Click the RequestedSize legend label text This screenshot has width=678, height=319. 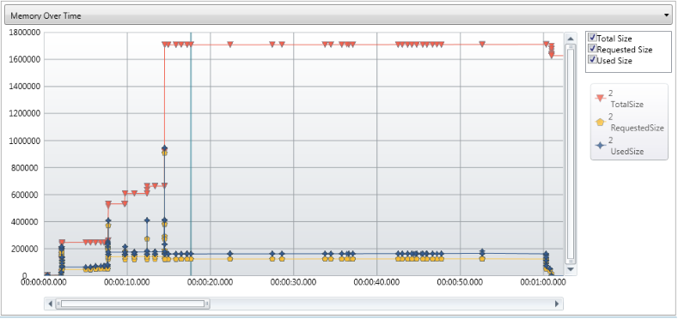click(637, 128)
